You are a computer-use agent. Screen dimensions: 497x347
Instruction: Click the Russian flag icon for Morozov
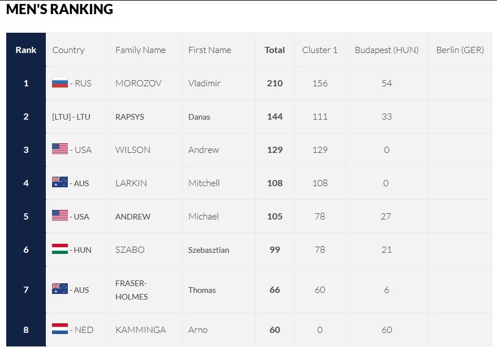point(60,82)
